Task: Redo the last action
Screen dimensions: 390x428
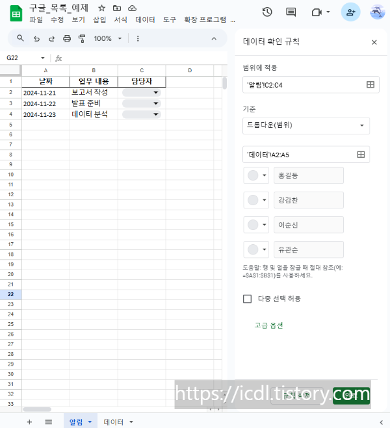Action: 51,39
